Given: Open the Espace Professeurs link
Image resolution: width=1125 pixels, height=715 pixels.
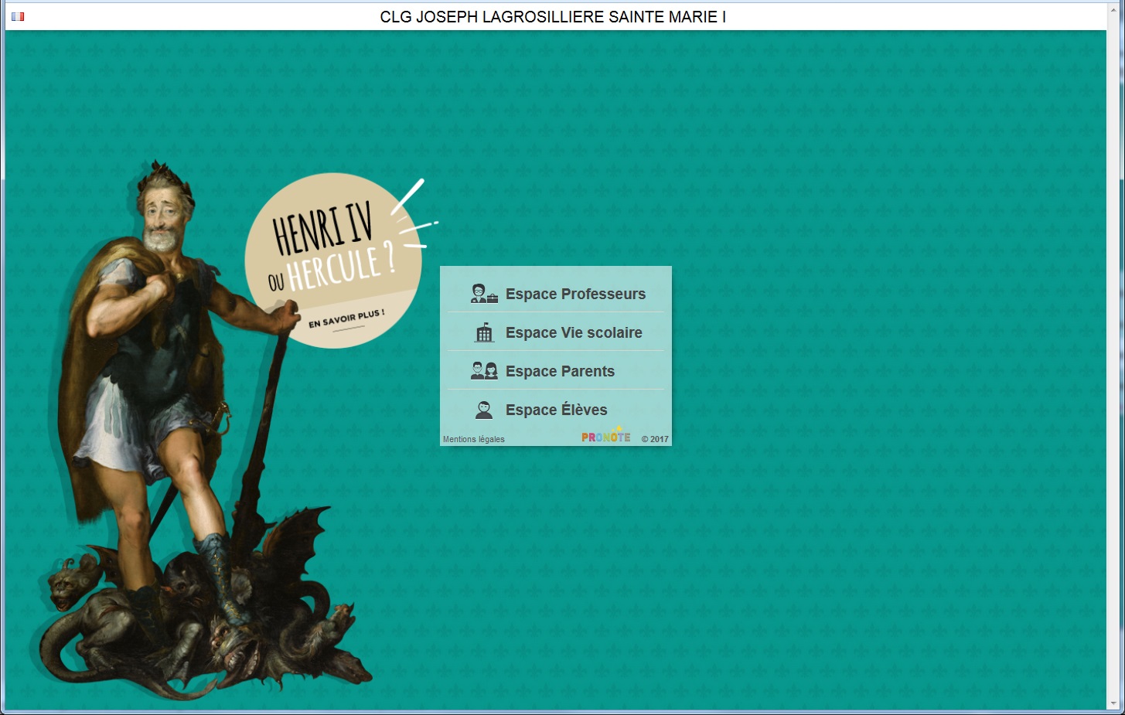Looking at the screenshot, I should (575, 294).
